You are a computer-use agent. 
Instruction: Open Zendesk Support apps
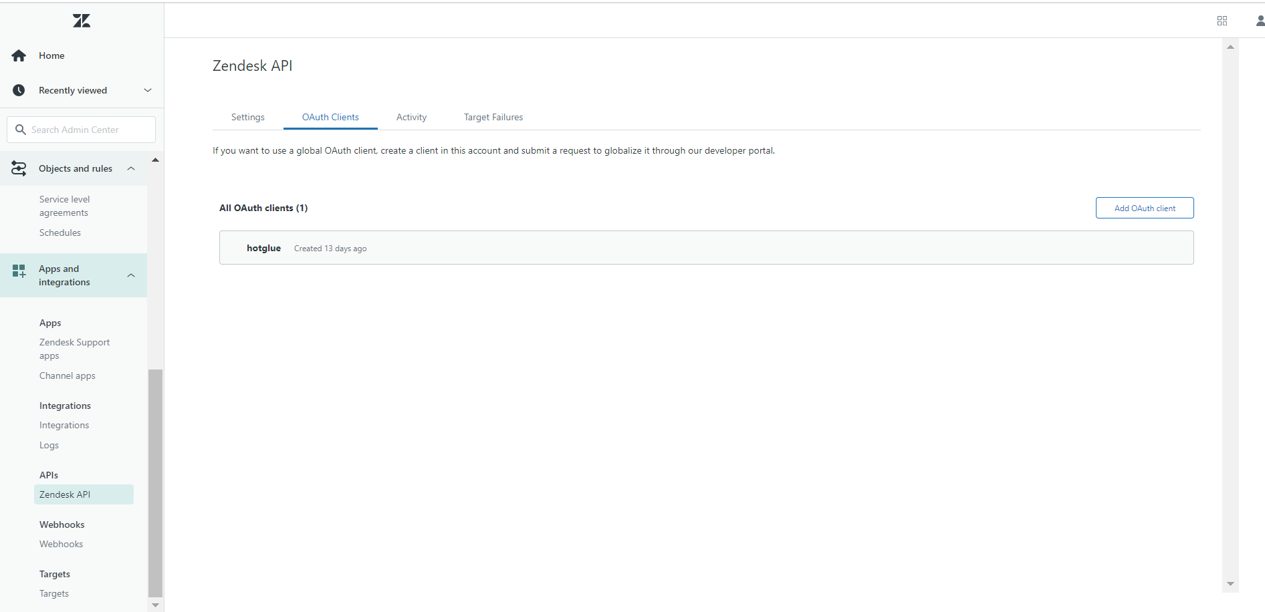(x=74, y=349)
